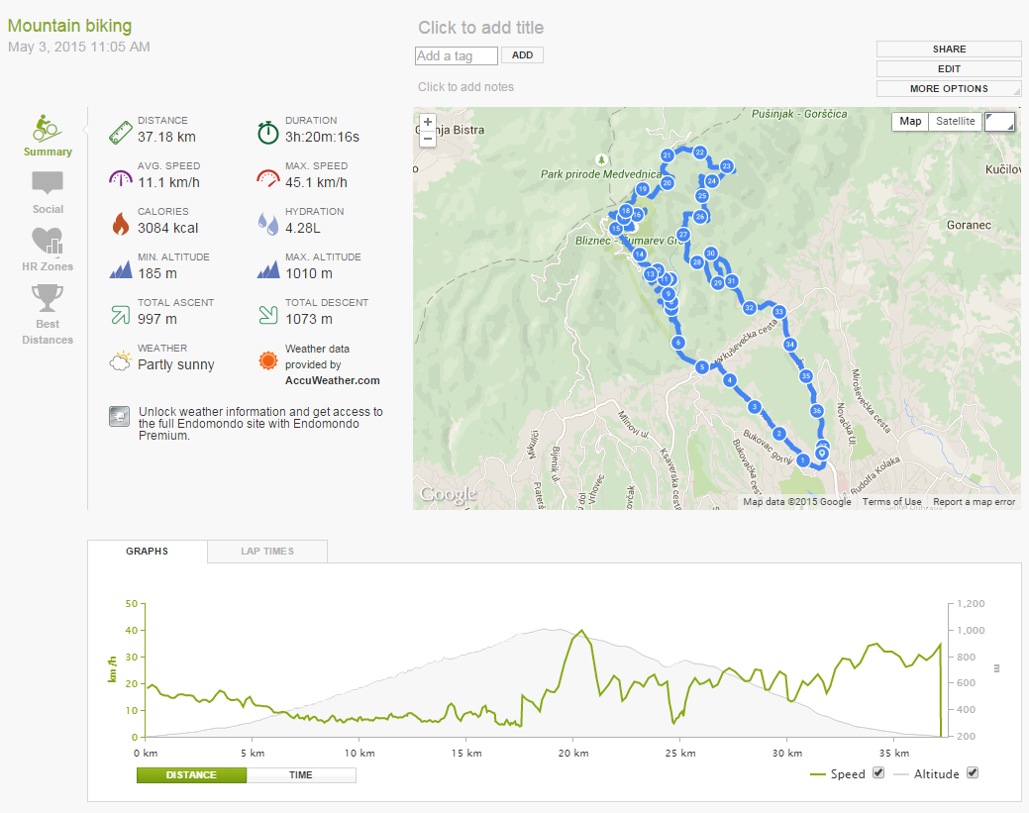Viewport: 1029px width, 813px height.
Task: Expand the More Options menu
Action: point(949,89)
